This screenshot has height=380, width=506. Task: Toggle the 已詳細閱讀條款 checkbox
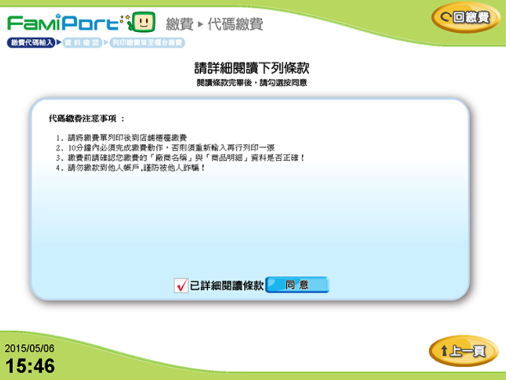[181, 285]
